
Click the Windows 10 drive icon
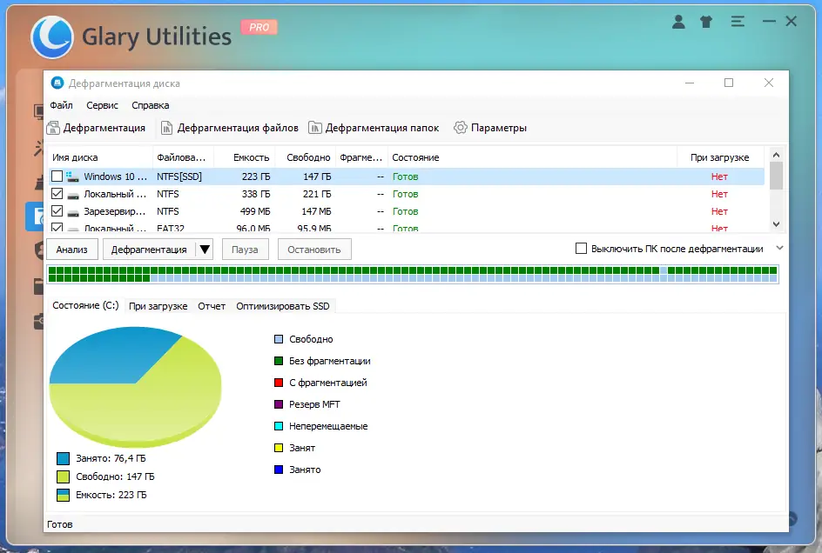[73, 177]
